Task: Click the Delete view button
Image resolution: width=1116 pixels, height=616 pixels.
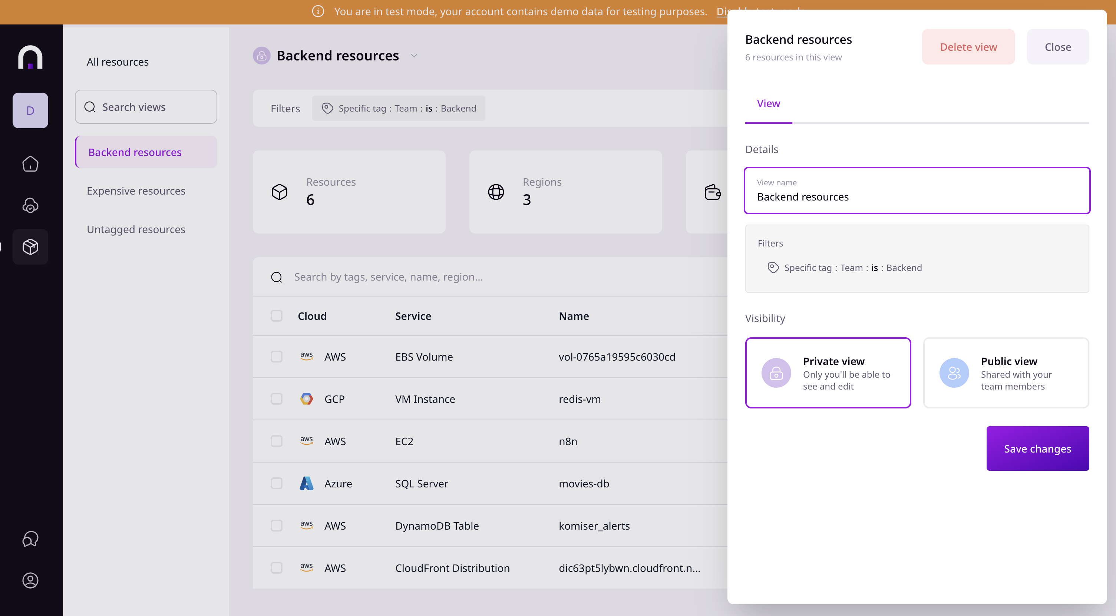Action: click(968, 47)
